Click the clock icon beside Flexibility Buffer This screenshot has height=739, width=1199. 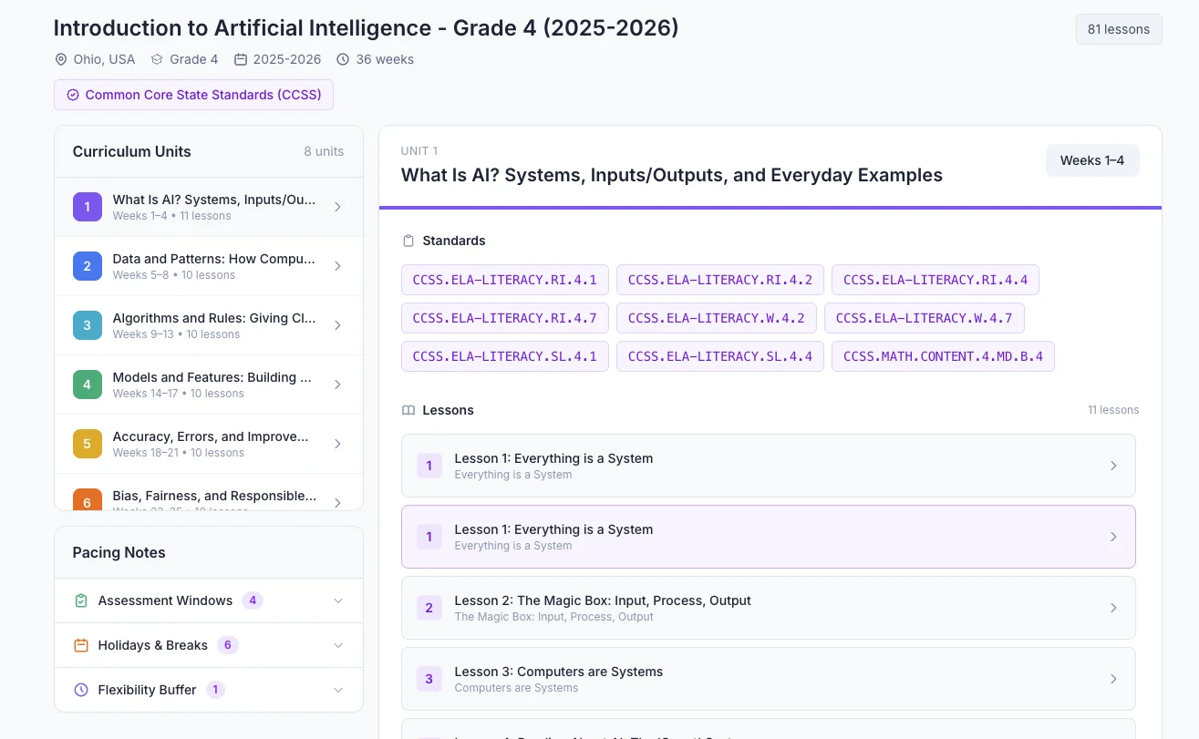coord(80,690)
